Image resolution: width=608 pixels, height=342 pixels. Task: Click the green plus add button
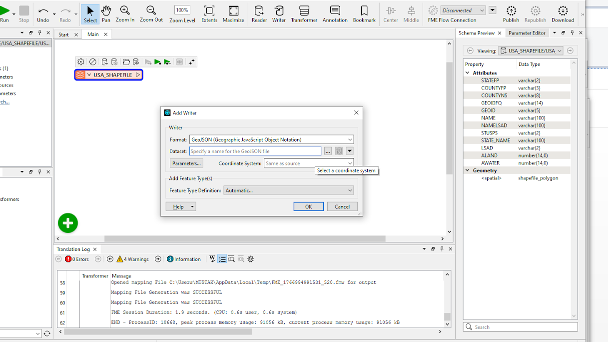[68, 223]
